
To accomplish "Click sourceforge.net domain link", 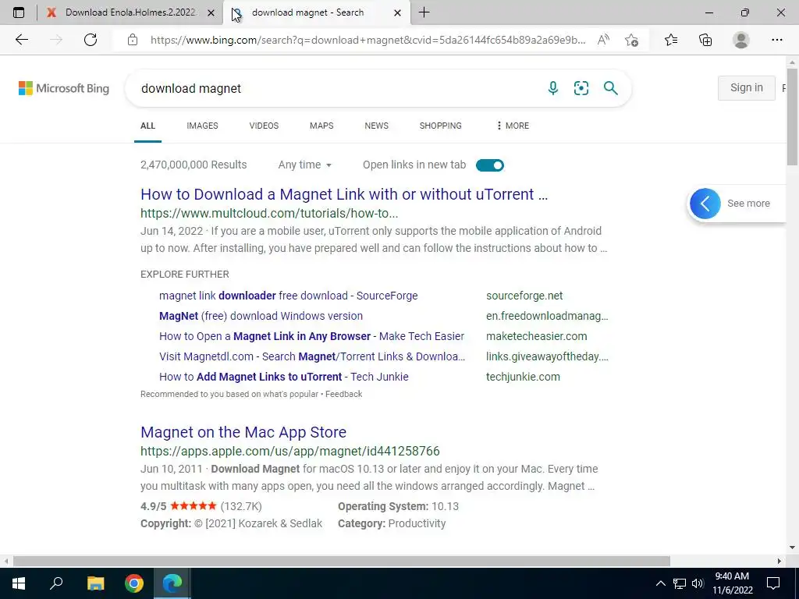I will pos(524,296).
